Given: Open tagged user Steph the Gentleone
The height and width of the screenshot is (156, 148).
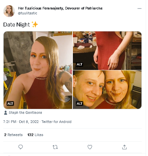Looking at the screenshot, I should (x=25, y=113).
